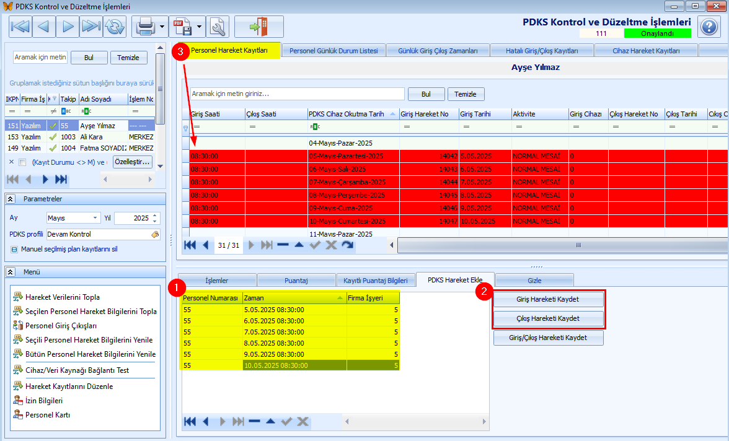Select the 8.05.2025 08:30:00 row in bottom grid
729x441 pixels.
coord(290,343)
